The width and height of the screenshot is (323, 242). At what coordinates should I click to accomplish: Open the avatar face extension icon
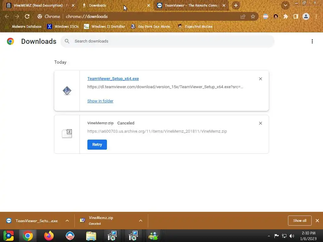pos(276,16)
